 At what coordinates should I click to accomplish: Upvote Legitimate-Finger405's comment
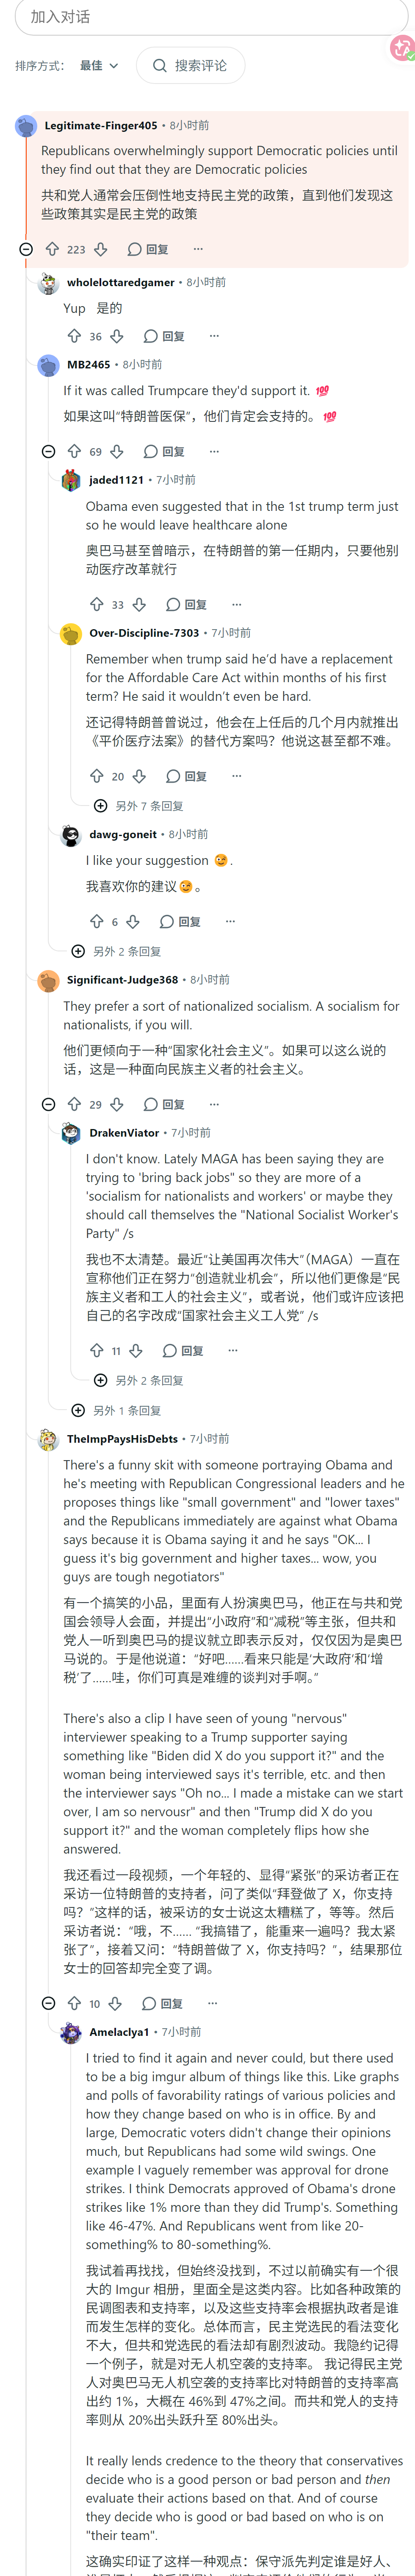[x=52, y=249]
